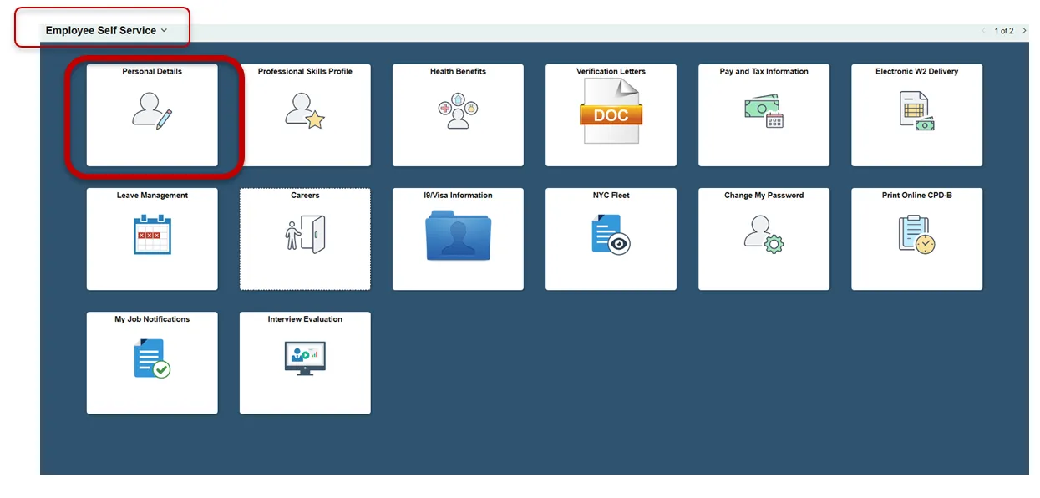Click the Careers open-door icon
Viewport: 1040px width, 498px height.
(305, 235)
